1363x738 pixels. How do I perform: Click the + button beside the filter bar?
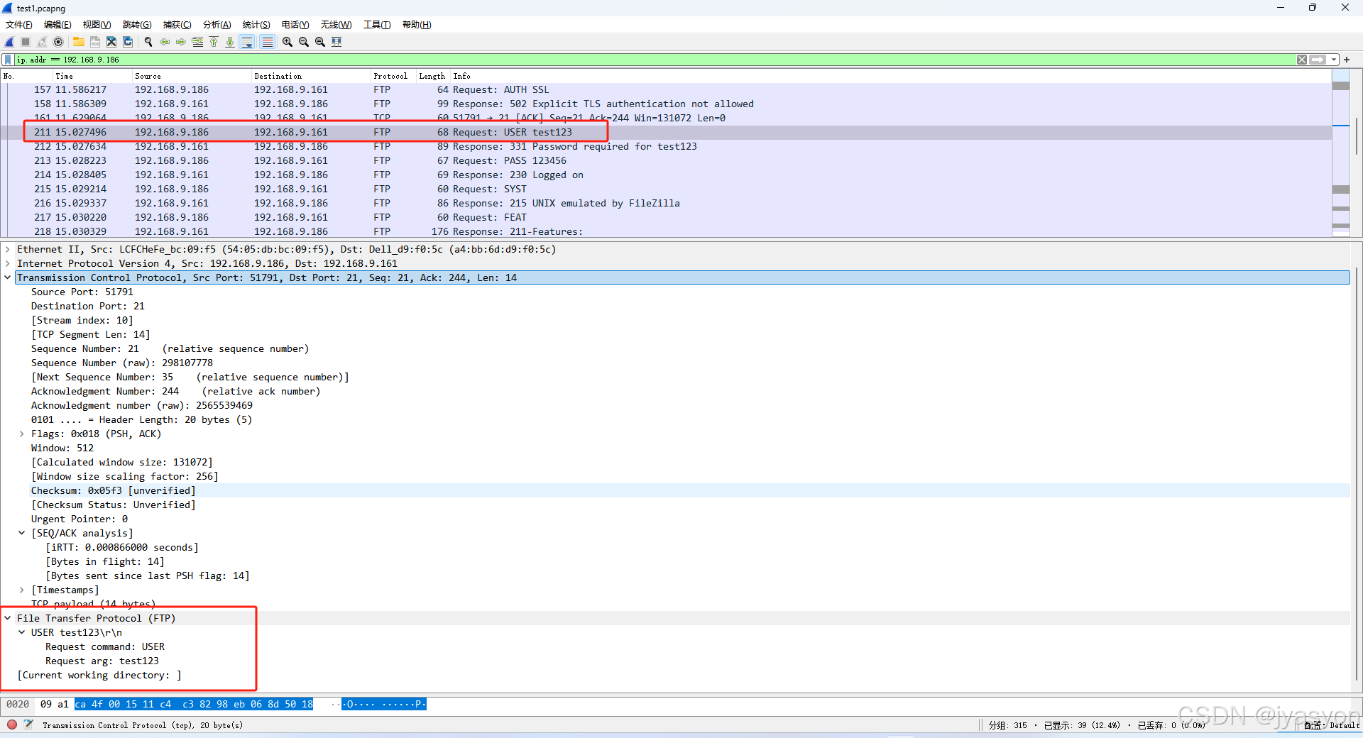(x=1347, y=60)
